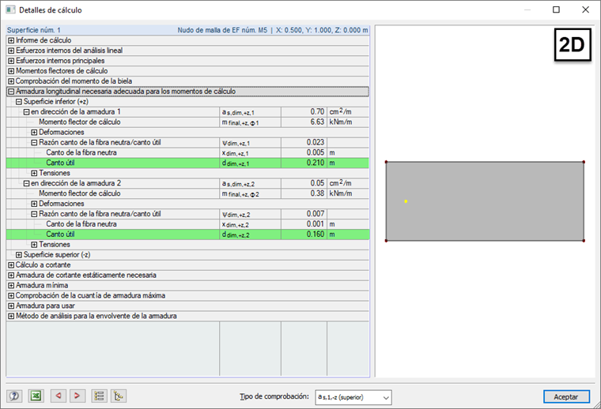The image size is (601, 409).
Task: Expand Esfuerzos internos principales
Action: click(11, 61)
